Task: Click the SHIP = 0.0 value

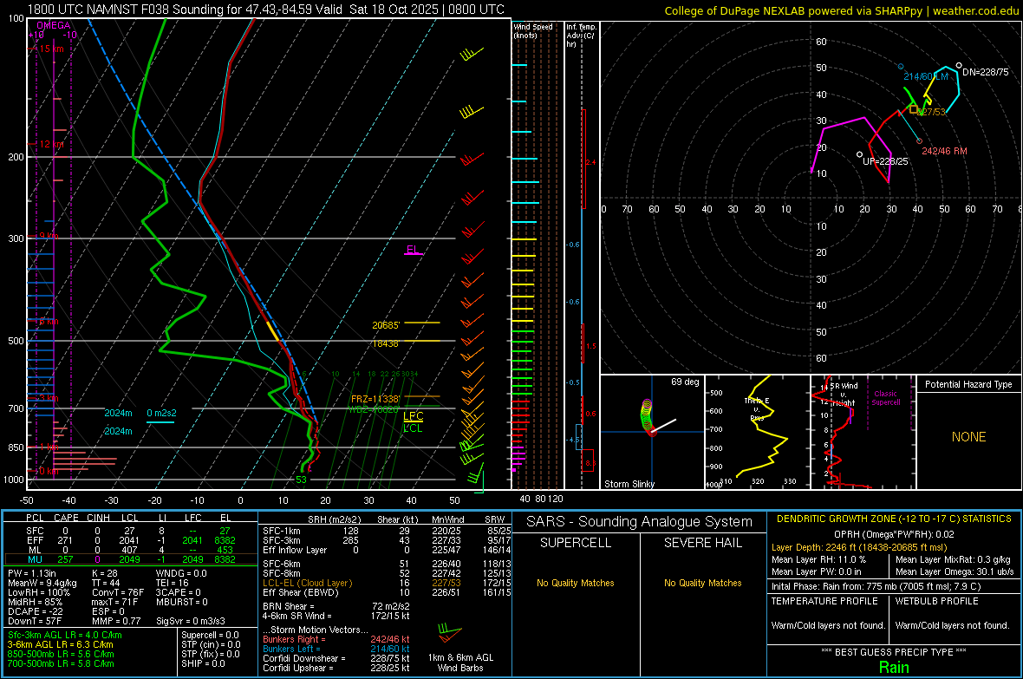Action: (203, 663)
